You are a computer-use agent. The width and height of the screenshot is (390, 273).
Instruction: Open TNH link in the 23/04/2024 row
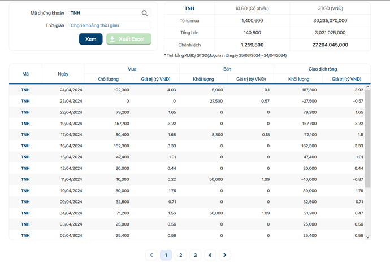[25, 101]
